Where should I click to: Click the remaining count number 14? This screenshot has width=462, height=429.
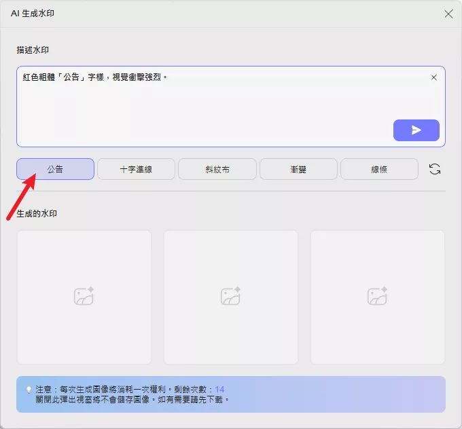219,389
